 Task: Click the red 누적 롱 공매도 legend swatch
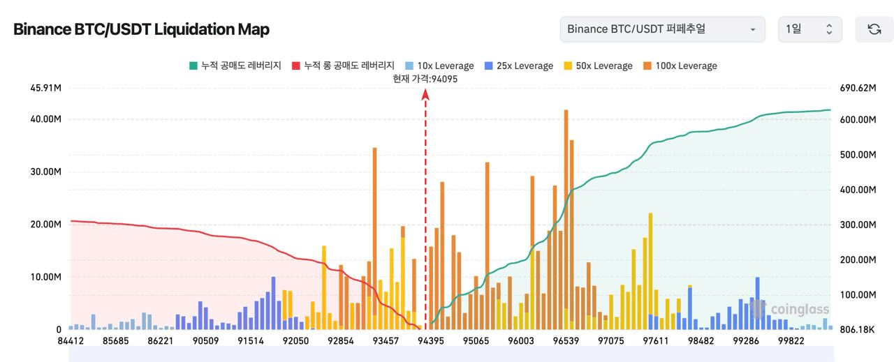296,66
